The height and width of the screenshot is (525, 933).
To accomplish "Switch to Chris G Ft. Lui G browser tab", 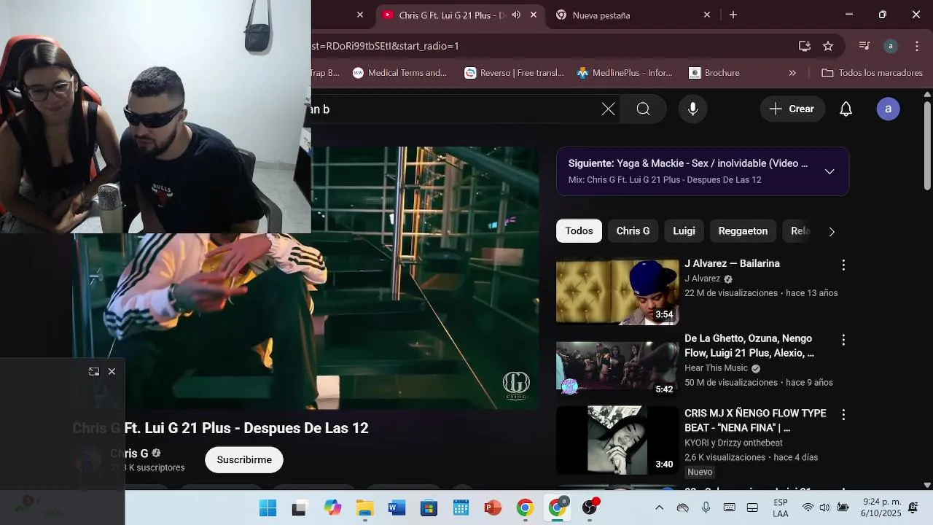I will coord(452,15).
